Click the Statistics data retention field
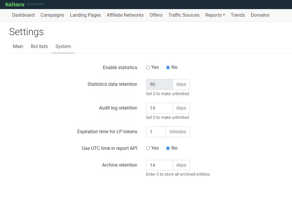The width and height of the screenshot is (292, 207). point(159,84)
